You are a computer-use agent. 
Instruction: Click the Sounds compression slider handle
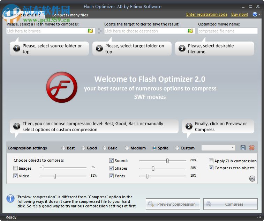(167, 161)
